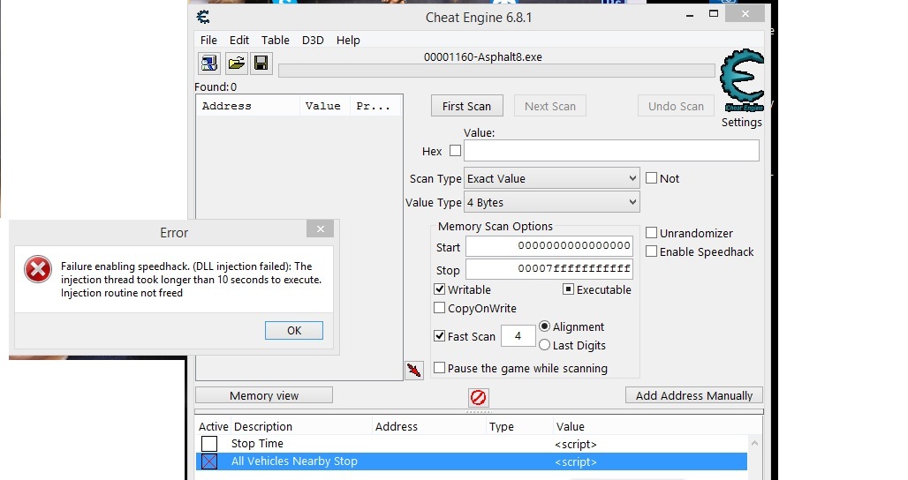Toggle the Fast Scan checkbox
The image size is (908, 480).
440,336
